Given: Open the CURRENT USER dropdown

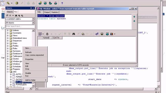Looking at the screenshot, I should coord(33,19).
